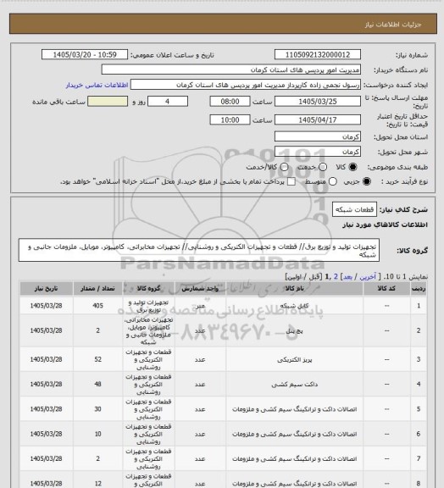Screen dimensions: 444x488
Task: Click the request creator name field
Action: click(x=246, y=85)
